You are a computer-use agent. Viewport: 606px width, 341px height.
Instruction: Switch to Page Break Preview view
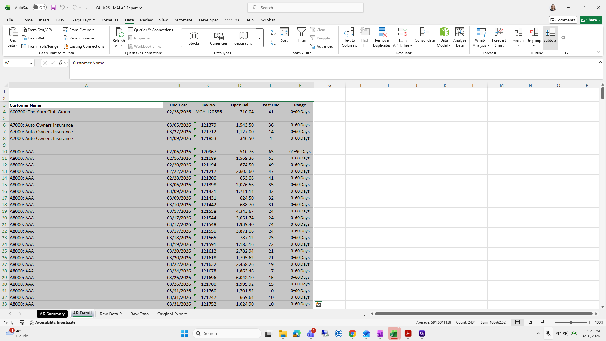click(543, 322)
